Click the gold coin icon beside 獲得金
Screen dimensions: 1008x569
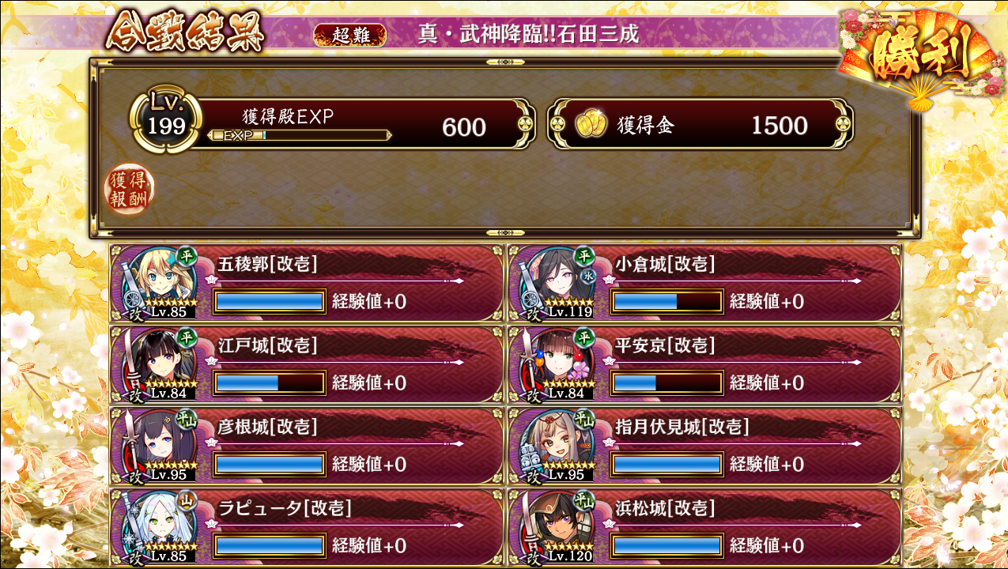tap(591, 125)
